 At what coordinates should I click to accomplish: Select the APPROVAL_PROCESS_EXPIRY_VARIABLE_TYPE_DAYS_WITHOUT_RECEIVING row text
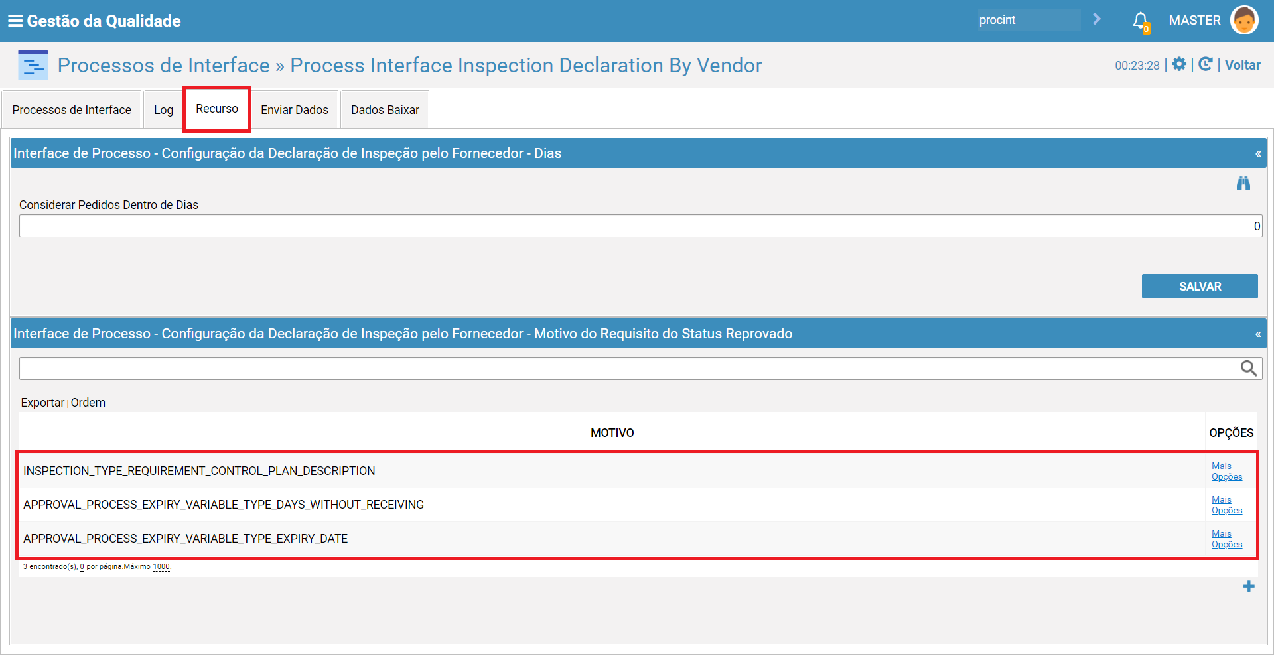click(x=224, y=505)
